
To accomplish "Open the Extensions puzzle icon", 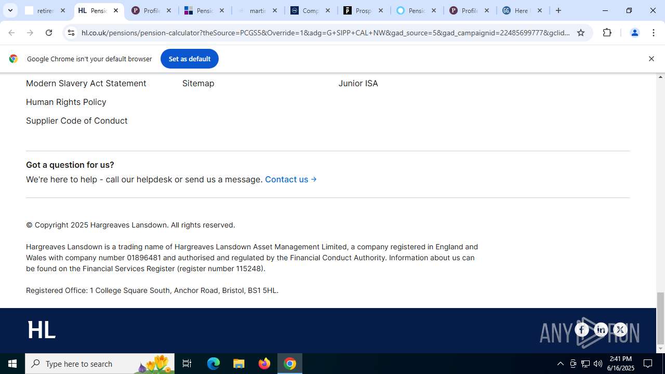I will pos(607,33).
